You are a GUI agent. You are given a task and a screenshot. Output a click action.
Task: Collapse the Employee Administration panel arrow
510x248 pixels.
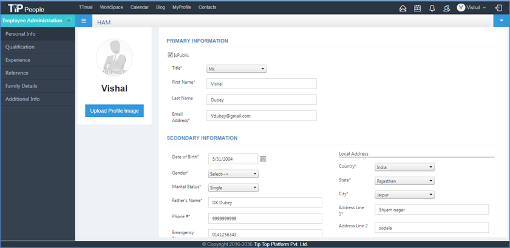point(68,21)
